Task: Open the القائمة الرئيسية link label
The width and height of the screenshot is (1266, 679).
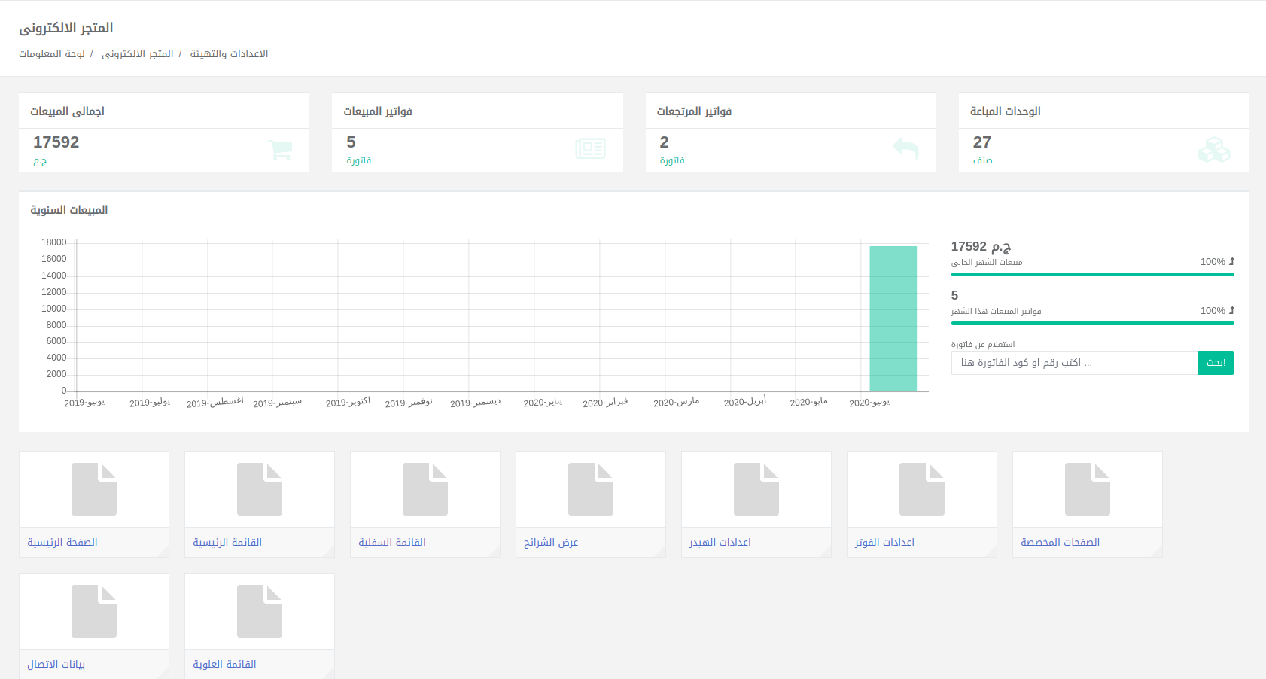Action: point(227,542)
